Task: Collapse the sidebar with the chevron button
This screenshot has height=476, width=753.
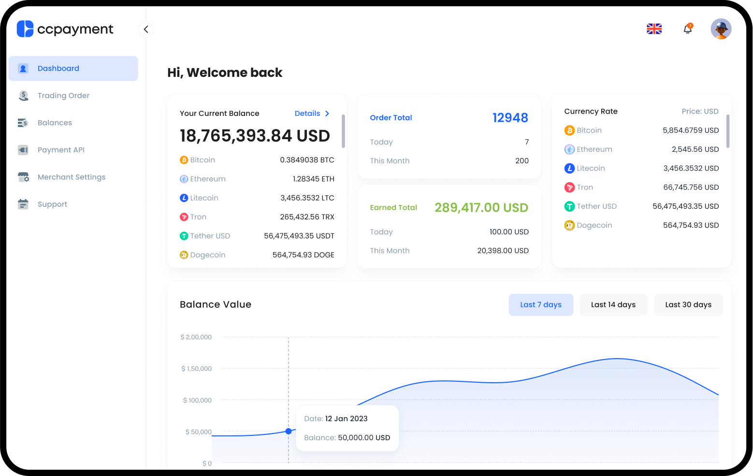Action: point(146,29)
